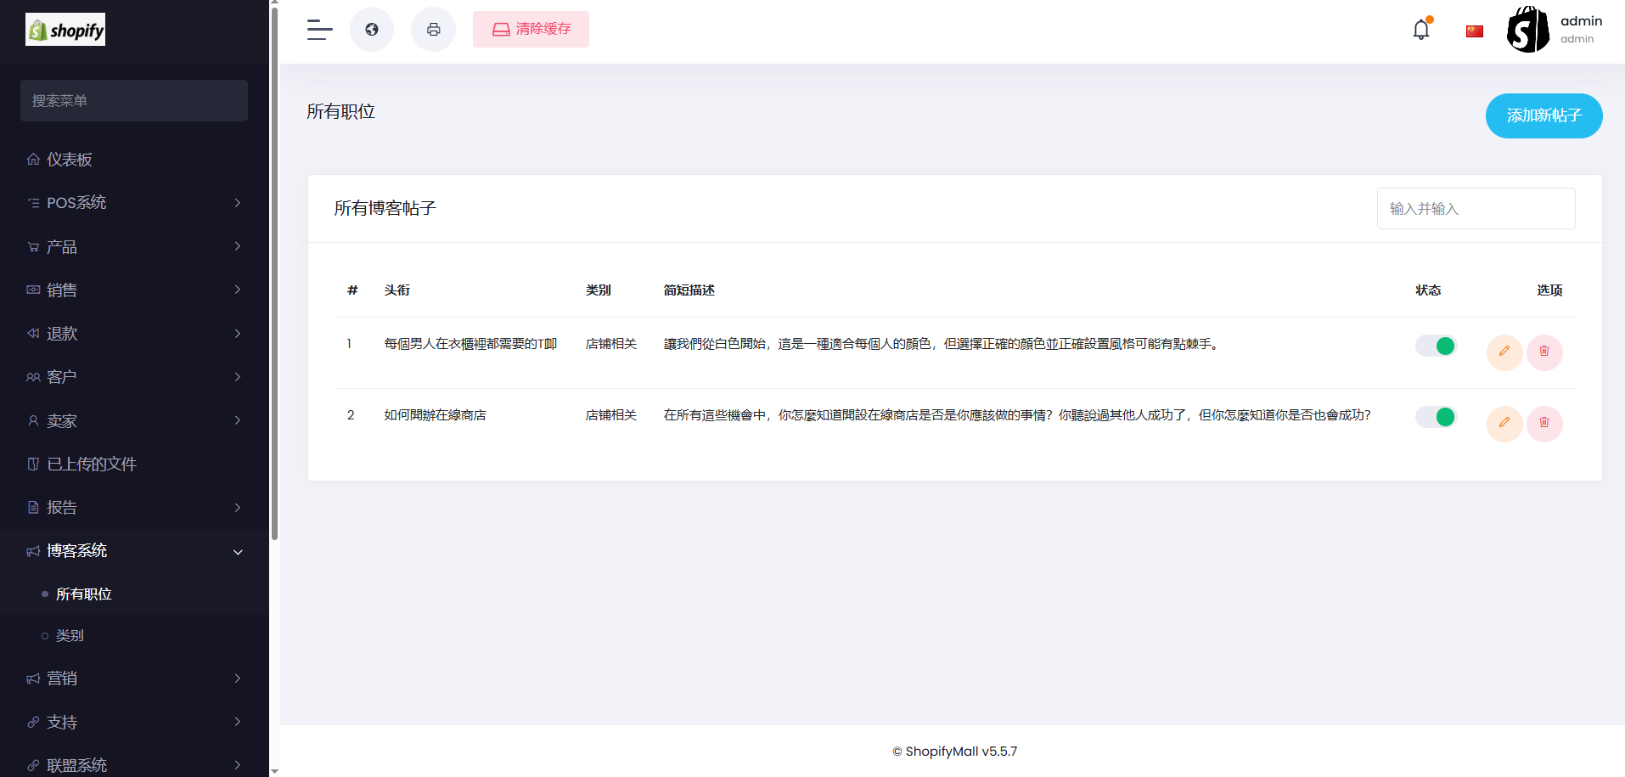This screenshot has height=777, width=1625.
Task: Click the 清除缓存 clear cache button
Action: [531, 30]
